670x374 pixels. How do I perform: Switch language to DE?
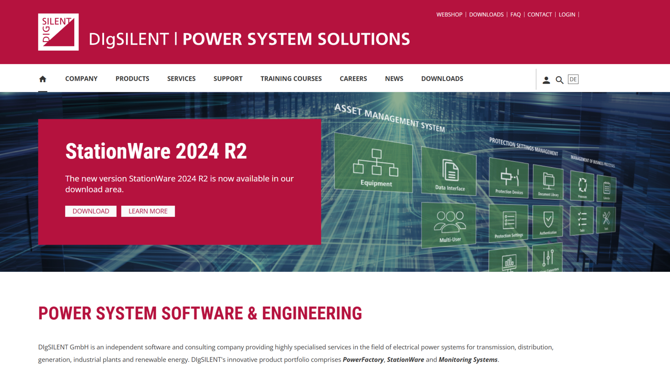573,79
